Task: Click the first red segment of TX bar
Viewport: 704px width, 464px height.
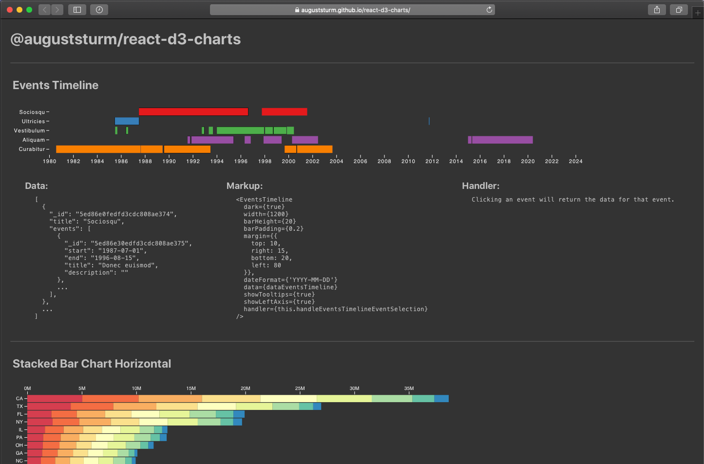Action: [x=49, y=406]
